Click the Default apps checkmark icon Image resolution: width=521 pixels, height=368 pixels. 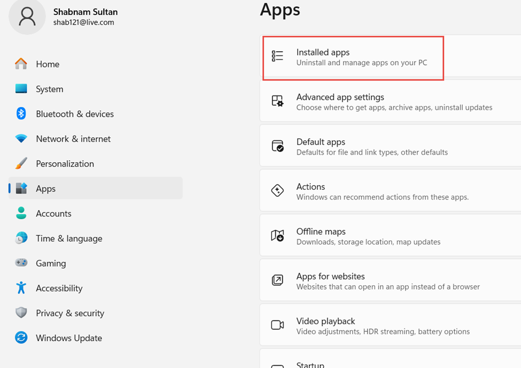[277, 146]
